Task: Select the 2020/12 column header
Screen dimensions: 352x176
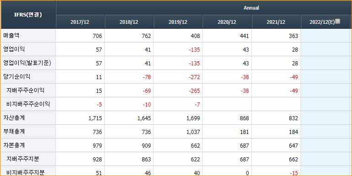Action: (227, 22)
